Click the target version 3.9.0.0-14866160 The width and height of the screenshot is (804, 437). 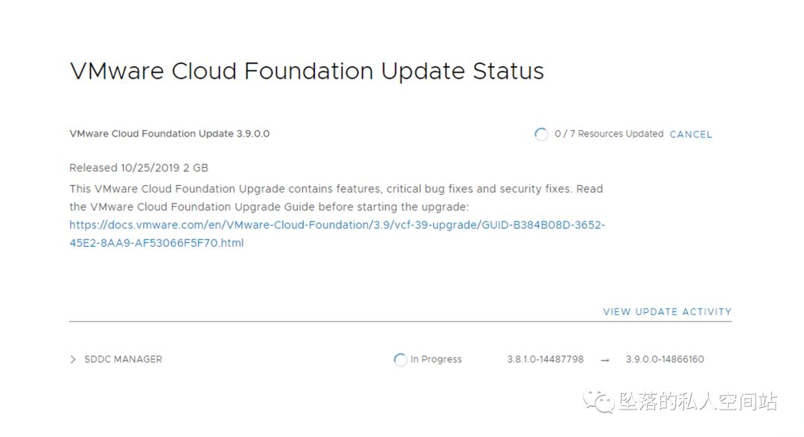[x=665, y=360]
